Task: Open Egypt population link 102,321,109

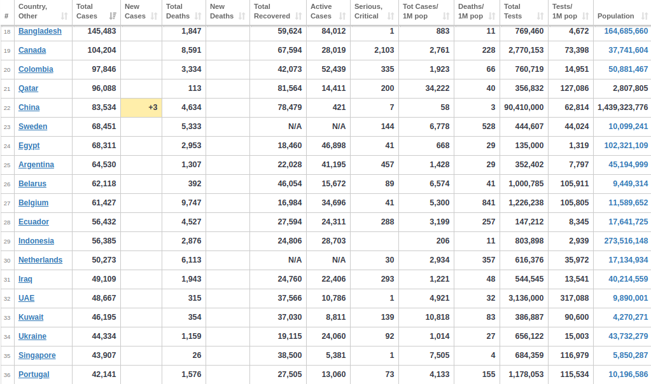Action: 626,146
